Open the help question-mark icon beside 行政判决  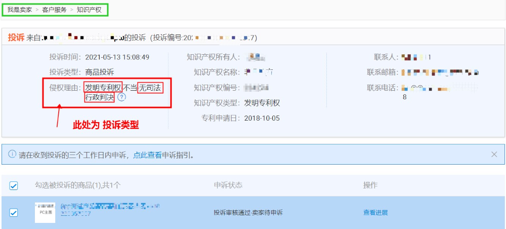(x=121, y=97)
